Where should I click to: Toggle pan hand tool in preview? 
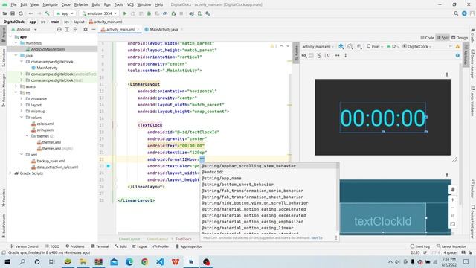(452, 189)
